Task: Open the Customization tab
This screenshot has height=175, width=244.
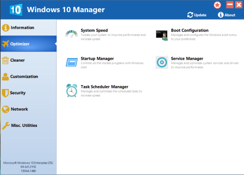Action: coord(28,76)
